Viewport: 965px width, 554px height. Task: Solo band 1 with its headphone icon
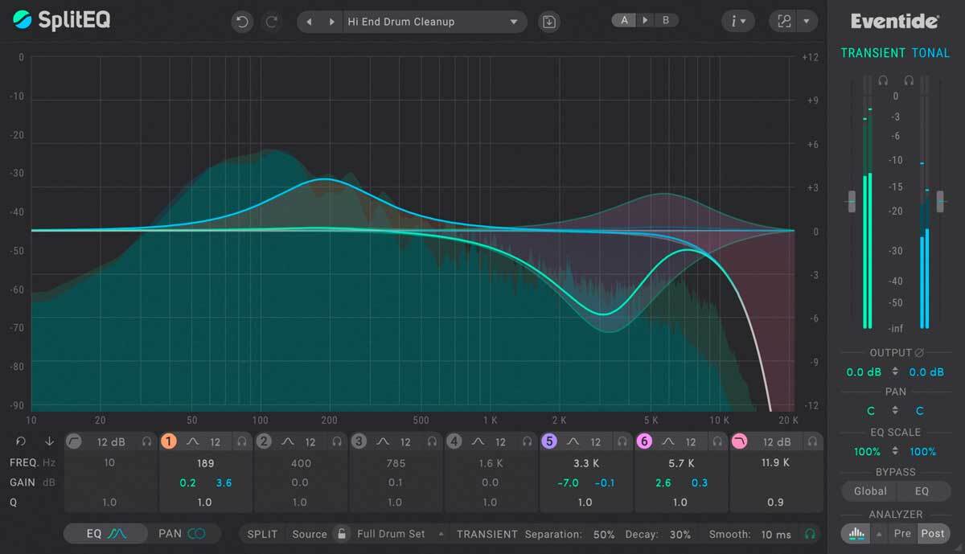pyautogui.click(x=241, y=441)
